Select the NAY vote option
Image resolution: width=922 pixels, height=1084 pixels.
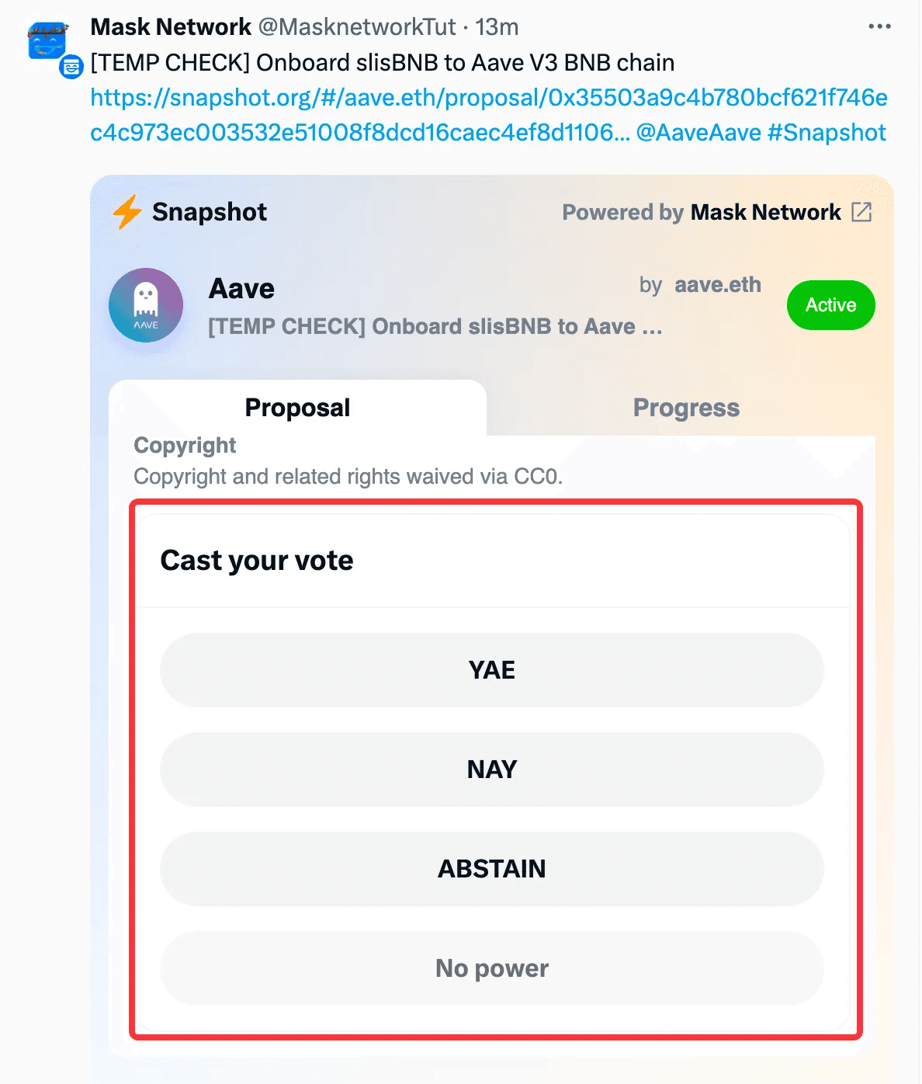(491, 770)
